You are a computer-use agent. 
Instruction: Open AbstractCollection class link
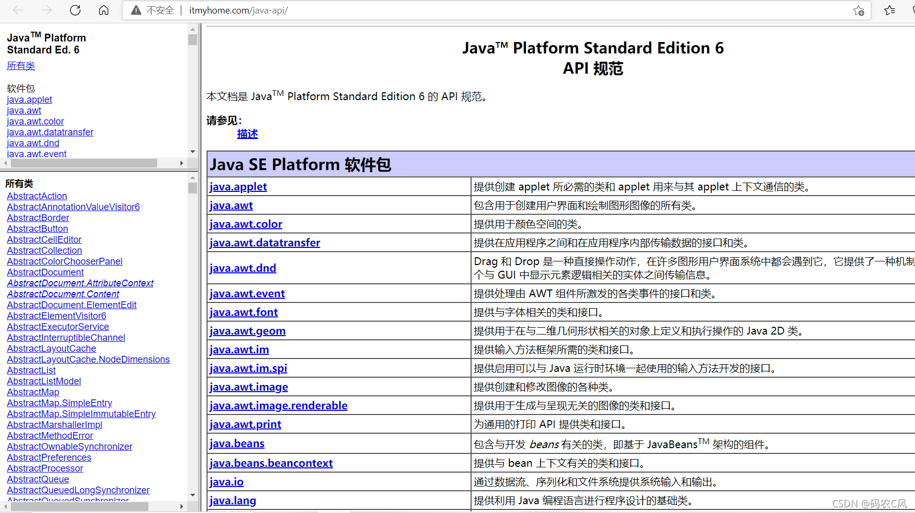45,251
